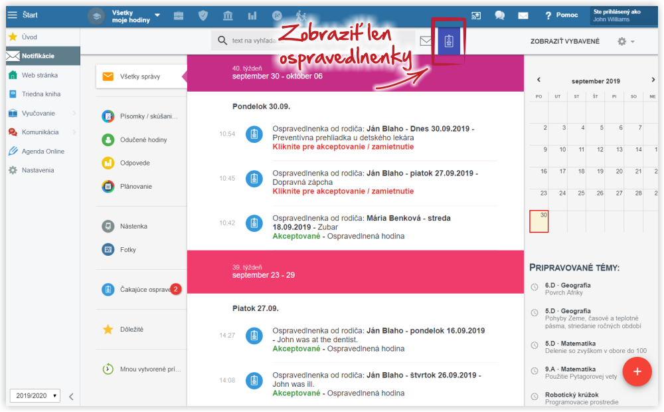This screenshot has height=412, width=664.
Task: Open the 14:08 'John was ill' note
Action: [x=376, y=384]
